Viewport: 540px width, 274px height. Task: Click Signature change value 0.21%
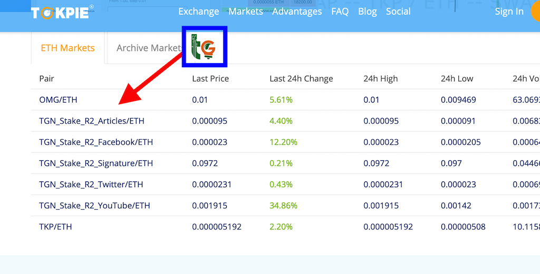281,163
